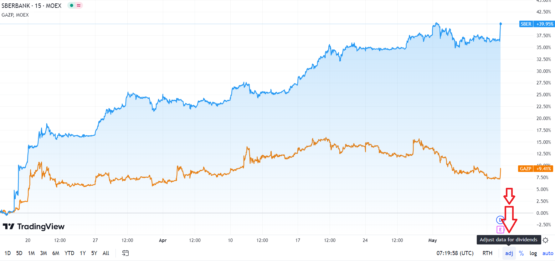Select the 5Y range button
The image size is (555, 261).
pos(94,253)
